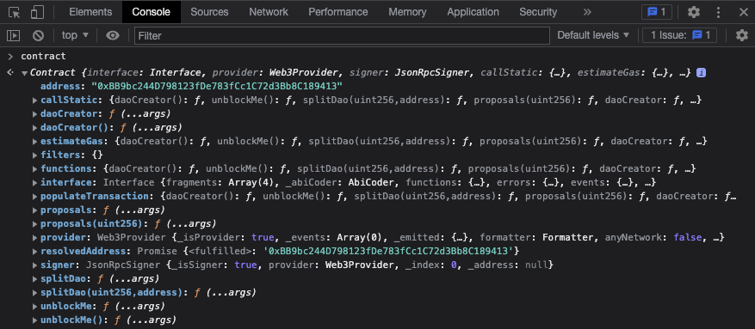Focus the console Filter field
The width and height of the screenshot is (755, 329).
pyautogui.click(x=342, y=35)
